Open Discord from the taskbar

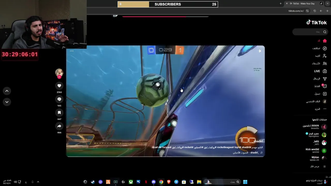click(x=154, y=182)
